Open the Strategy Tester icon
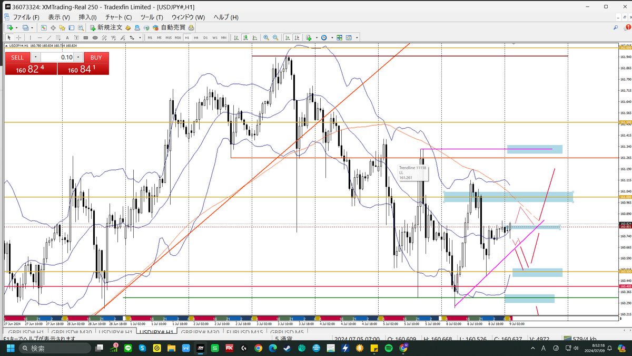This screenshot has height=356, width=632. (x=81, y=27)
